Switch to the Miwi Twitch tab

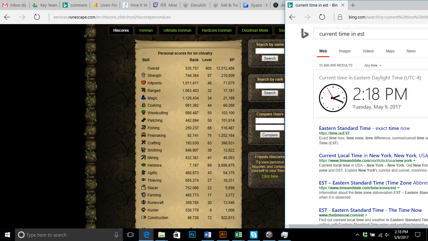(164, 5)
